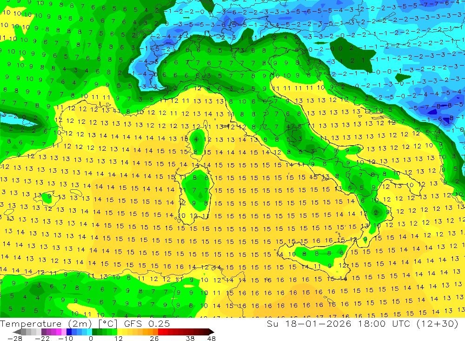The height and width of the screenshot is (341, 465).
Task: Click the '38' legend scale label
Action: [x=190, y=339]
